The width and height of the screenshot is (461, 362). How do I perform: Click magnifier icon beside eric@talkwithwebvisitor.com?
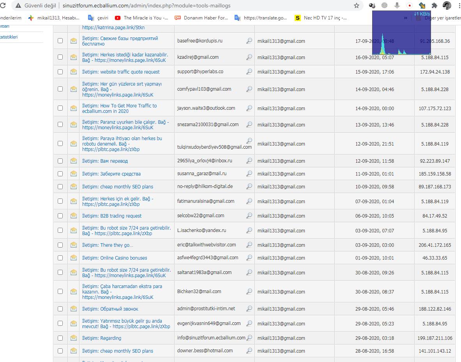(x=249, y=245)
